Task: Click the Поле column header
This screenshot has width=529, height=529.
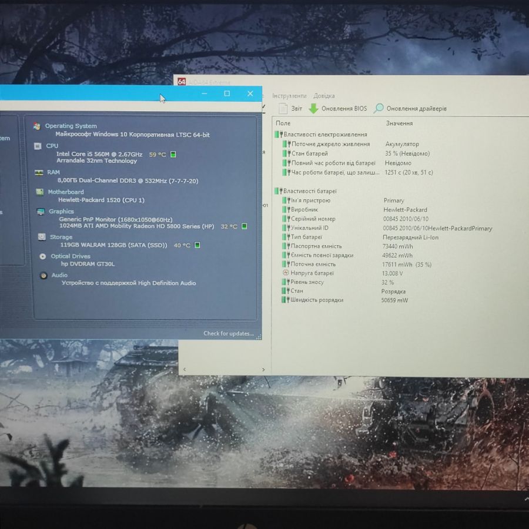Action: click(283, 123)
